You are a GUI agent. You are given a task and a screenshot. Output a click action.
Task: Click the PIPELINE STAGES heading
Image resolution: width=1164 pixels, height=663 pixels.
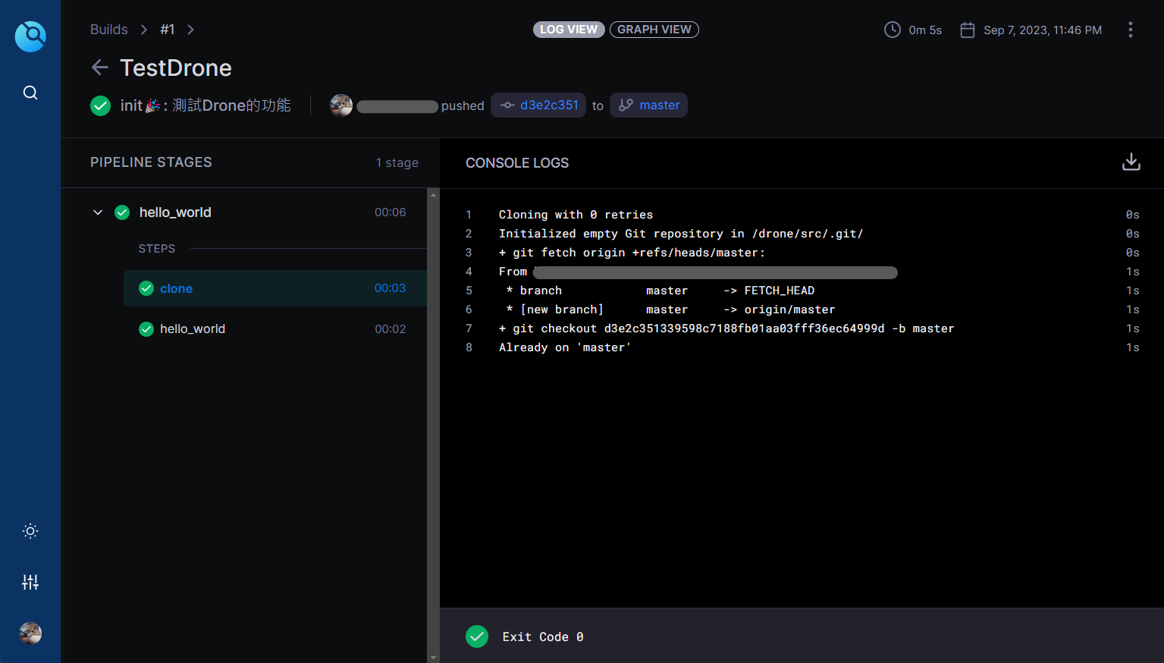coord(151,162)
